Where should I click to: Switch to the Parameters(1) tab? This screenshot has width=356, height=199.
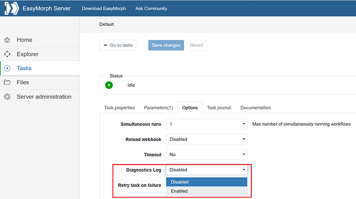pos(158,108)
